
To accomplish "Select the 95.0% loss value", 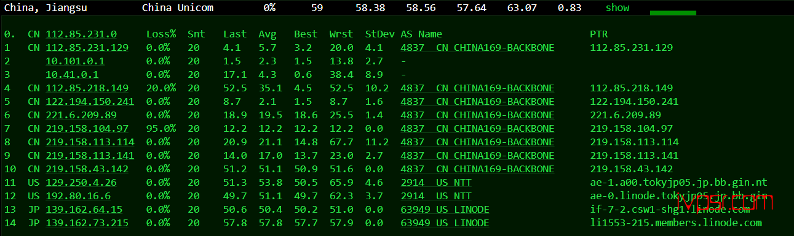I will [161, 129].
